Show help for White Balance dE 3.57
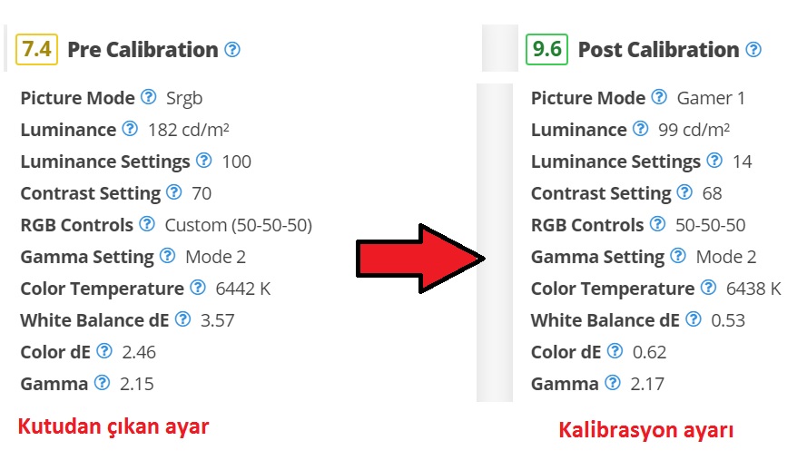 (183, 318)
